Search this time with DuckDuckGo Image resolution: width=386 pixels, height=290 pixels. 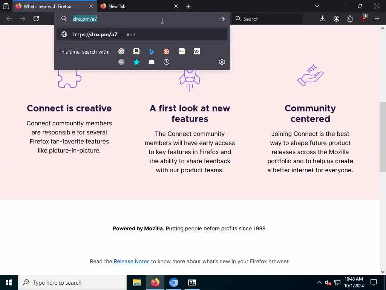[x=166, y=51]
